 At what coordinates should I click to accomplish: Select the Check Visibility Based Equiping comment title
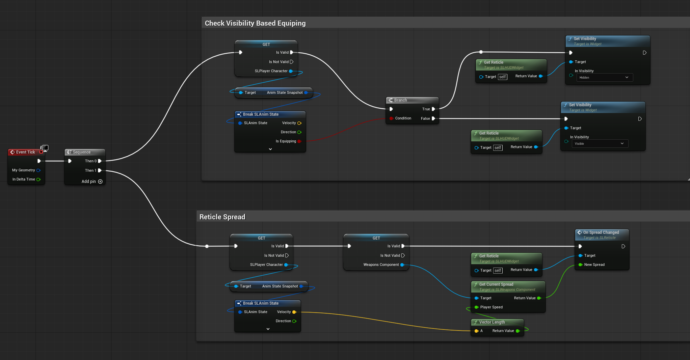pos(255,23)
